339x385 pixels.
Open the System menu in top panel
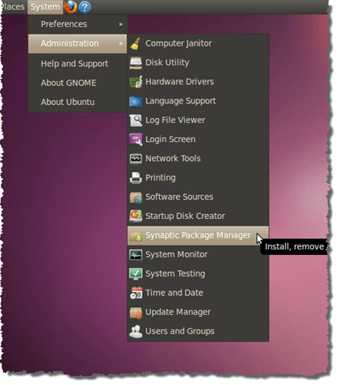(45, 7)
